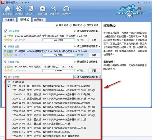The width and height of the screenshot is (152, 140).
Task: Click the title bar app icon
Action: tap(3, 2)
